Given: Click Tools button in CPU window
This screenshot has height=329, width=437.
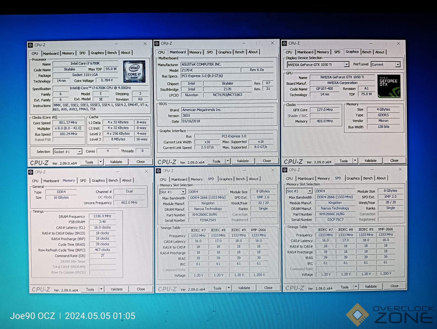Looking at the screenshot, I should tap(89, 162).
